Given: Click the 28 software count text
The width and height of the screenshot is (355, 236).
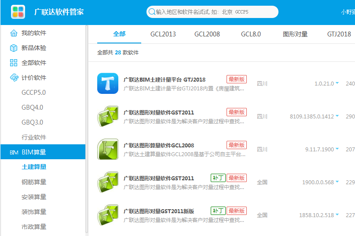Looking at the screenshot, I should point(118,53).
